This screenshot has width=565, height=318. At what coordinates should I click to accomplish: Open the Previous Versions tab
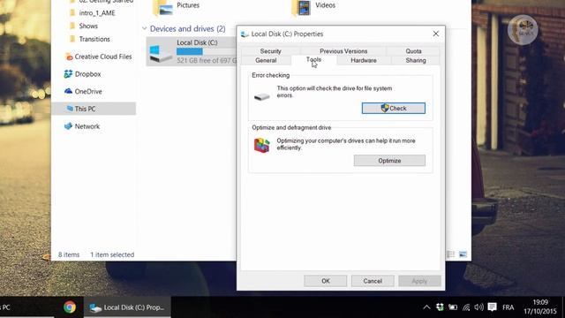[x=343, y=51]
